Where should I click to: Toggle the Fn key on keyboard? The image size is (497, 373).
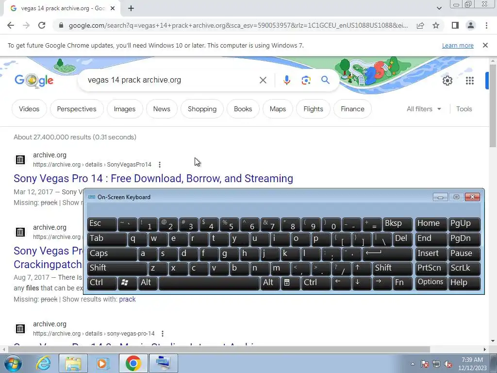pos(402,283)
